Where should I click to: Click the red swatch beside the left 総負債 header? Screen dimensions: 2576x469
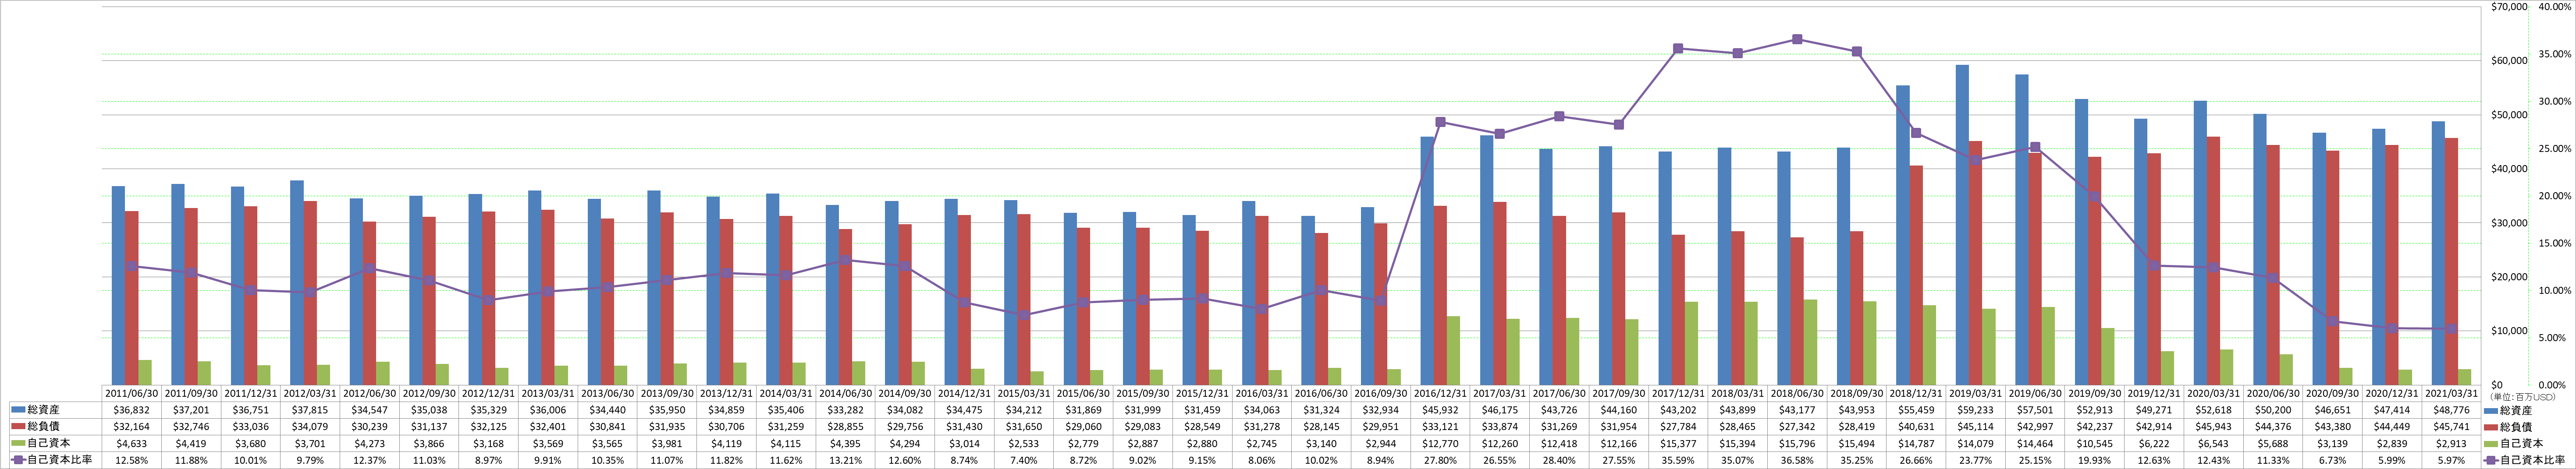(17, 427)
